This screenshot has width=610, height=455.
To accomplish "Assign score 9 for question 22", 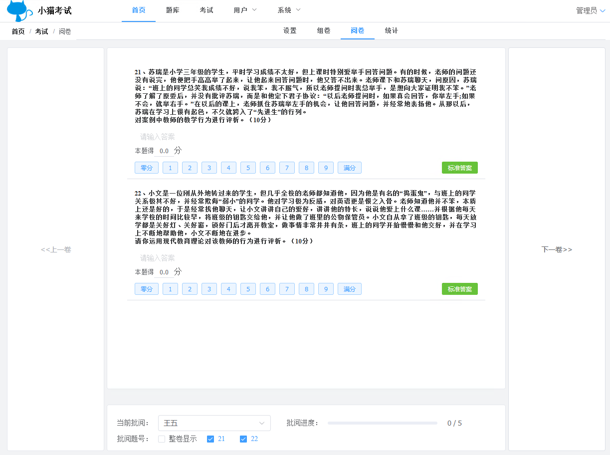I will (x=326, y=289).
